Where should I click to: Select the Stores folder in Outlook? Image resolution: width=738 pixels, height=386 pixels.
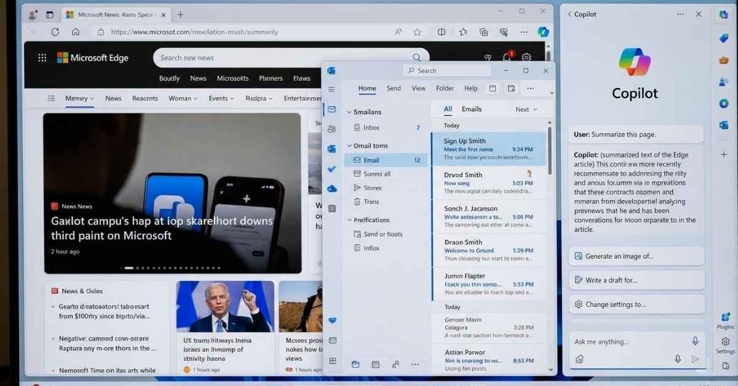click(386, 188)
